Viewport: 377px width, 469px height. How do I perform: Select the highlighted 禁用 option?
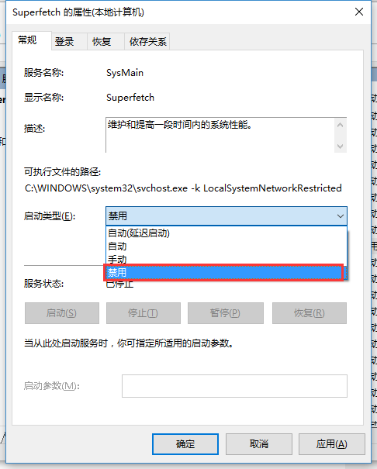click(223, 272)
